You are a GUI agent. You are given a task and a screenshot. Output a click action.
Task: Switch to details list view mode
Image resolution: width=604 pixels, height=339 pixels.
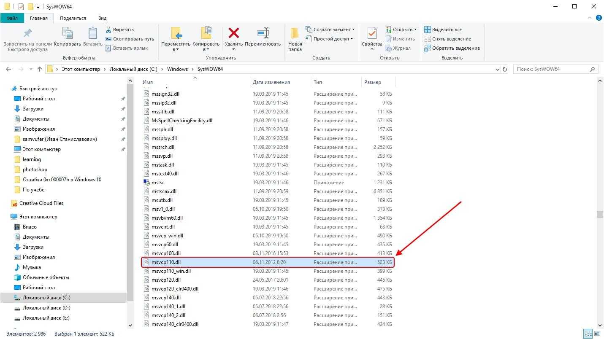[x=588, y=334]
